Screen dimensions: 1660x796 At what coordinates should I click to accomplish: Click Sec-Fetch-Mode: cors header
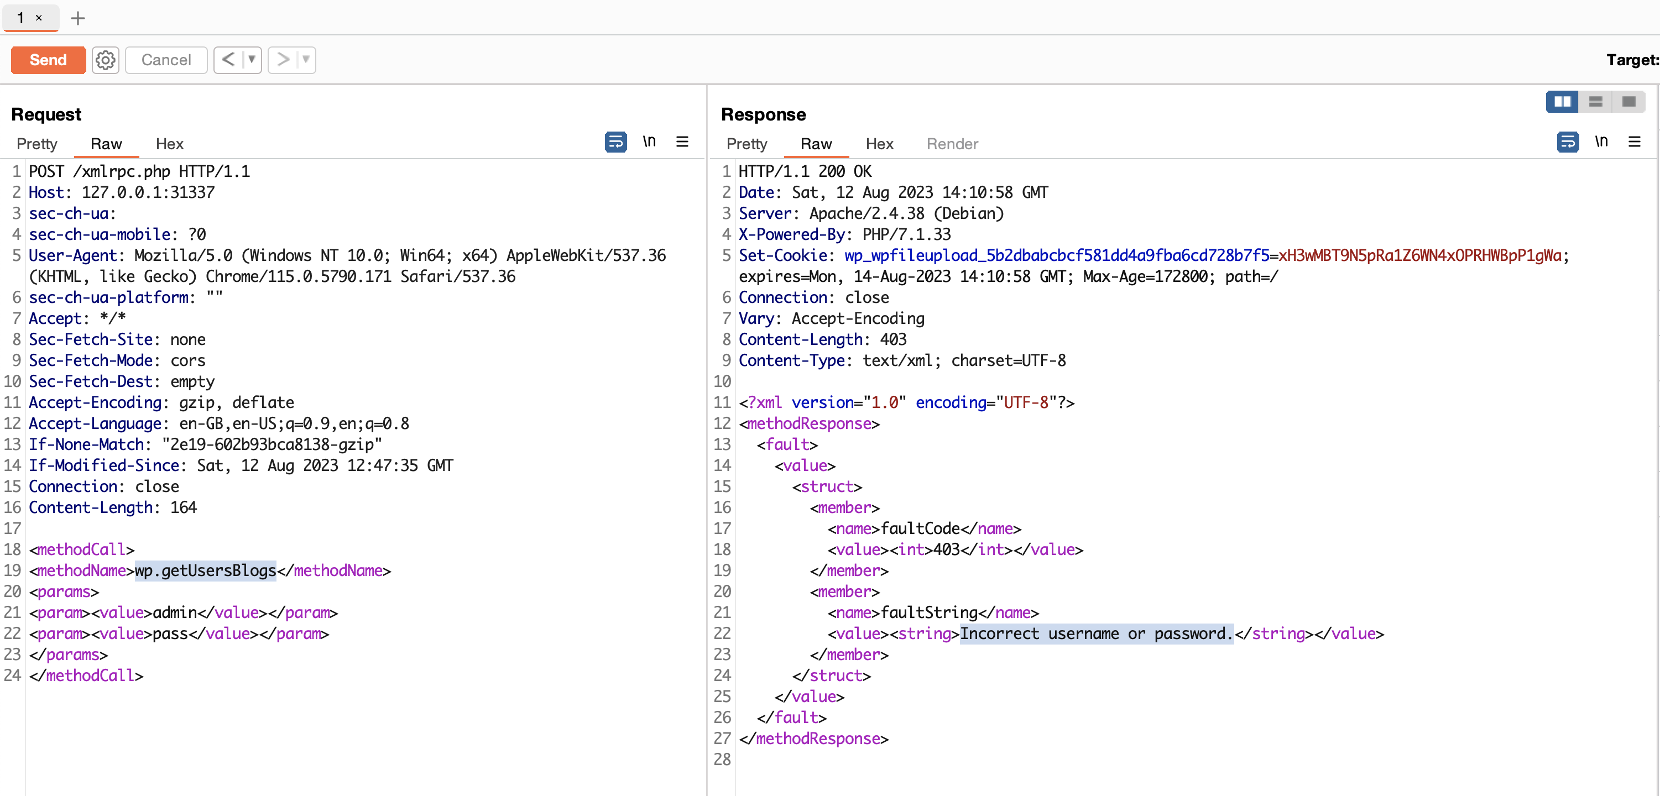point(117,360)
